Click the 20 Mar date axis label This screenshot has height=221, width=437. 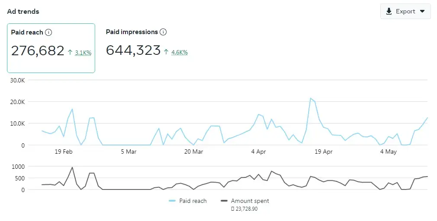193,152
